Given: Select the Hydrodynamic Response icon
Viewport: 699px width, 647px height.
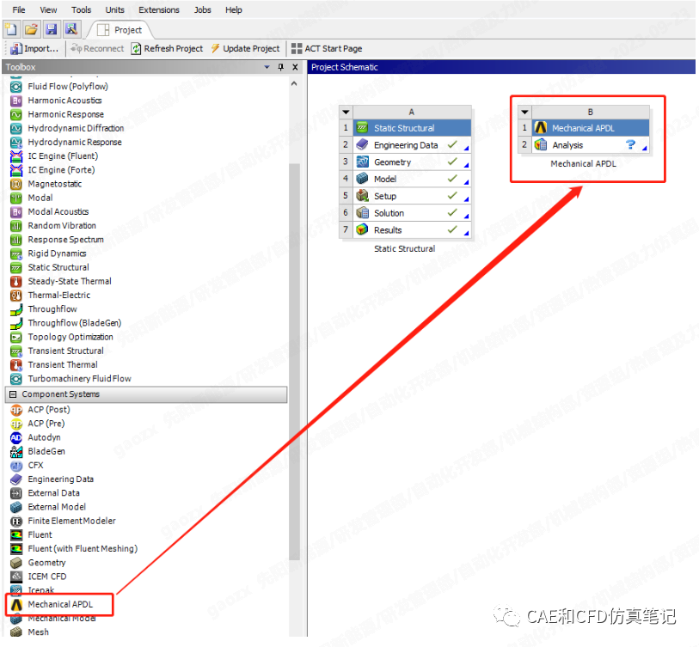Looking at the screenshot, I should [x=16, y=142].
